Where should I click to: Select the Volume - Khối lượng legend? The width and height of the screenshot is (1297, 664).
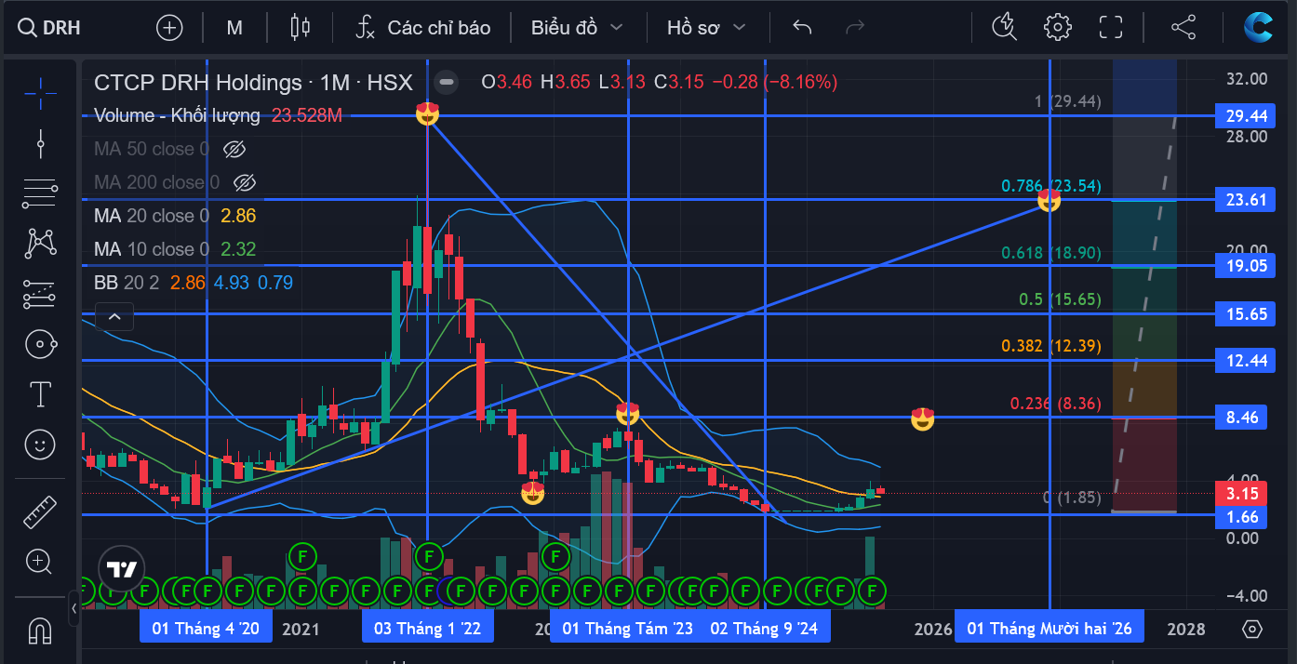[177, 115]
